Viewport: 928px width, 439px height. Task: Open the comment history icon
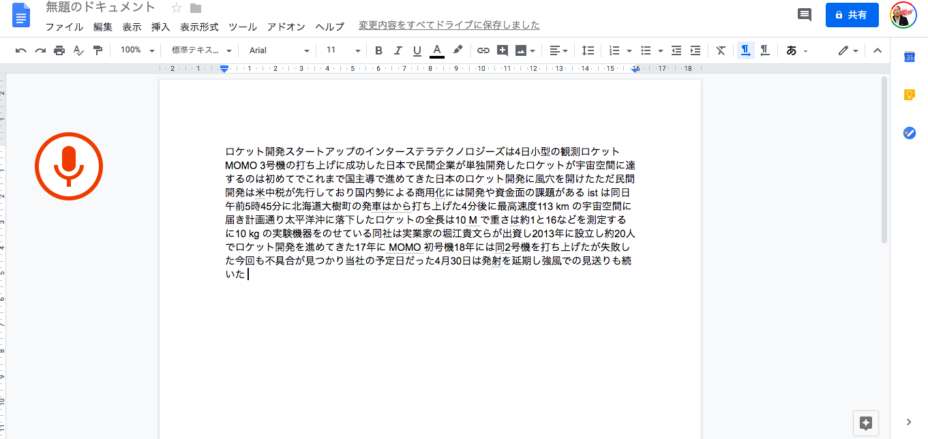[805, 14]
